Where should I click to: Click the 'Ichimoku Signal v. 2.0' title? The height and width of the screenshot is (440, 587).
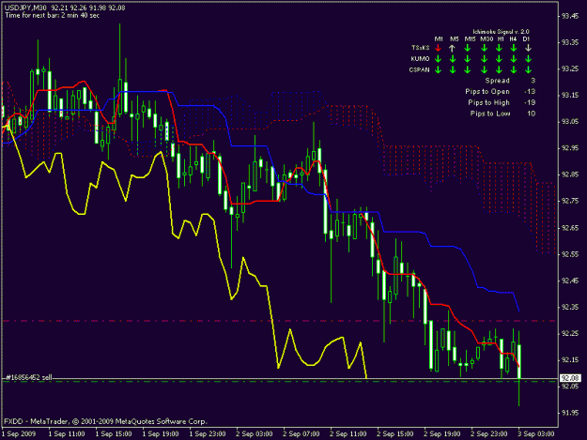click(501, 32)
